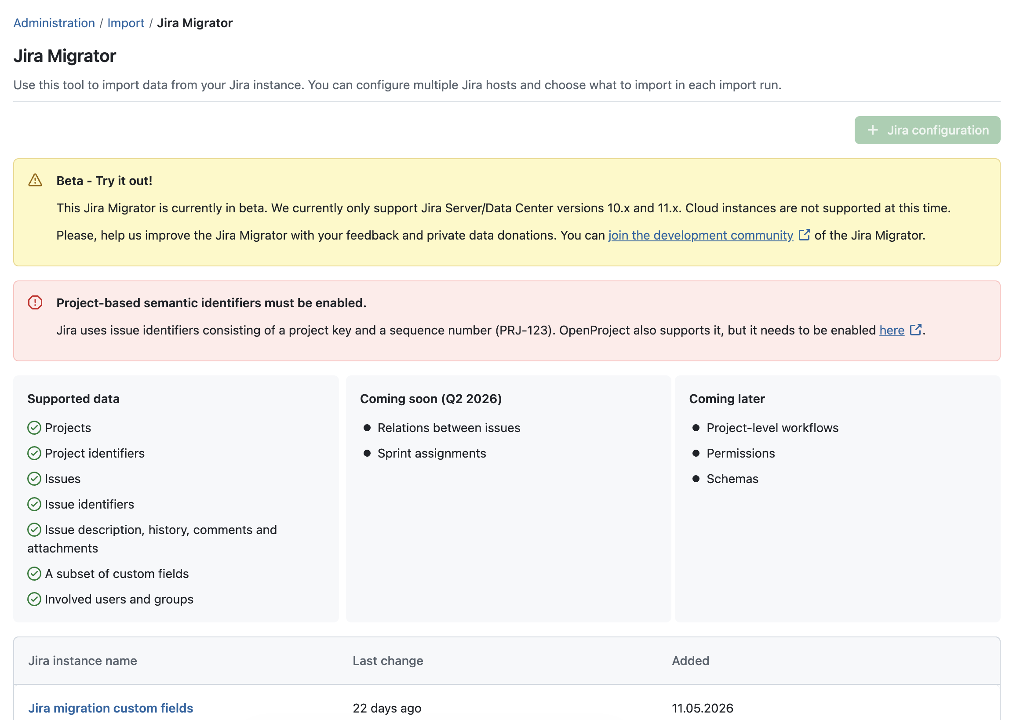Click 'Issue description, history, comments and attachments' text
Viewport: 1020px width, 720px height.
153,539
